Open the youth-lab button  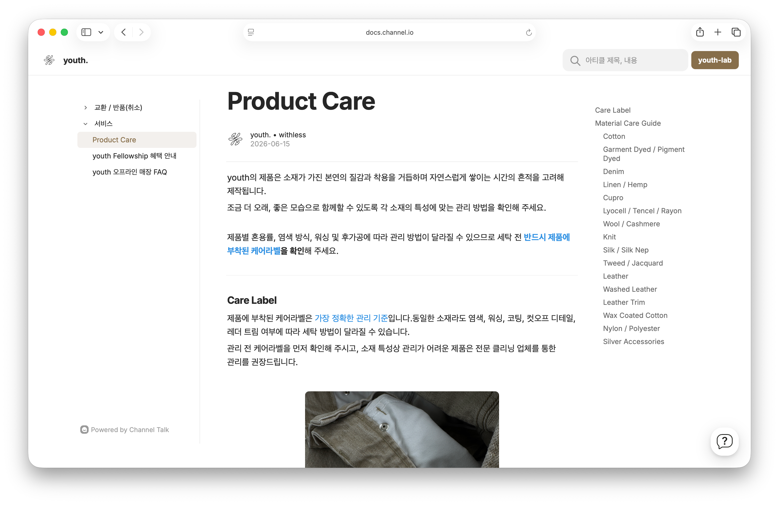715,60
